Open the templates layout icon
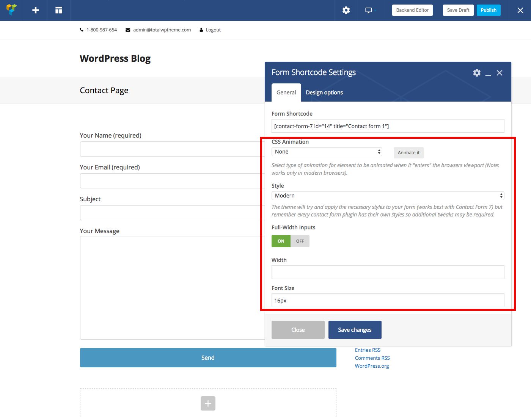 (x=59, y=10)
